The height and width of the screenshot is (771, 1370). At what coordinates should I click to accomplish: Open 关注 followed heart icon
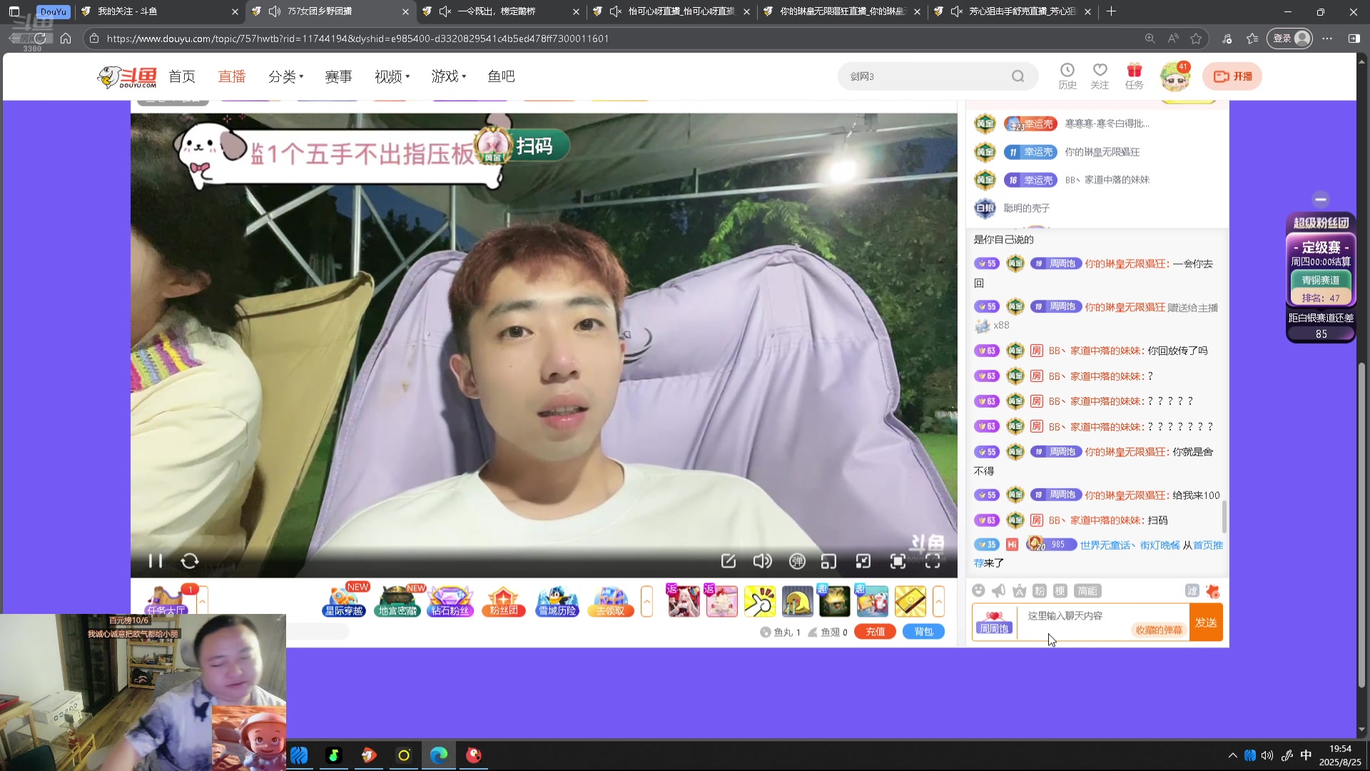(1100, 76)
